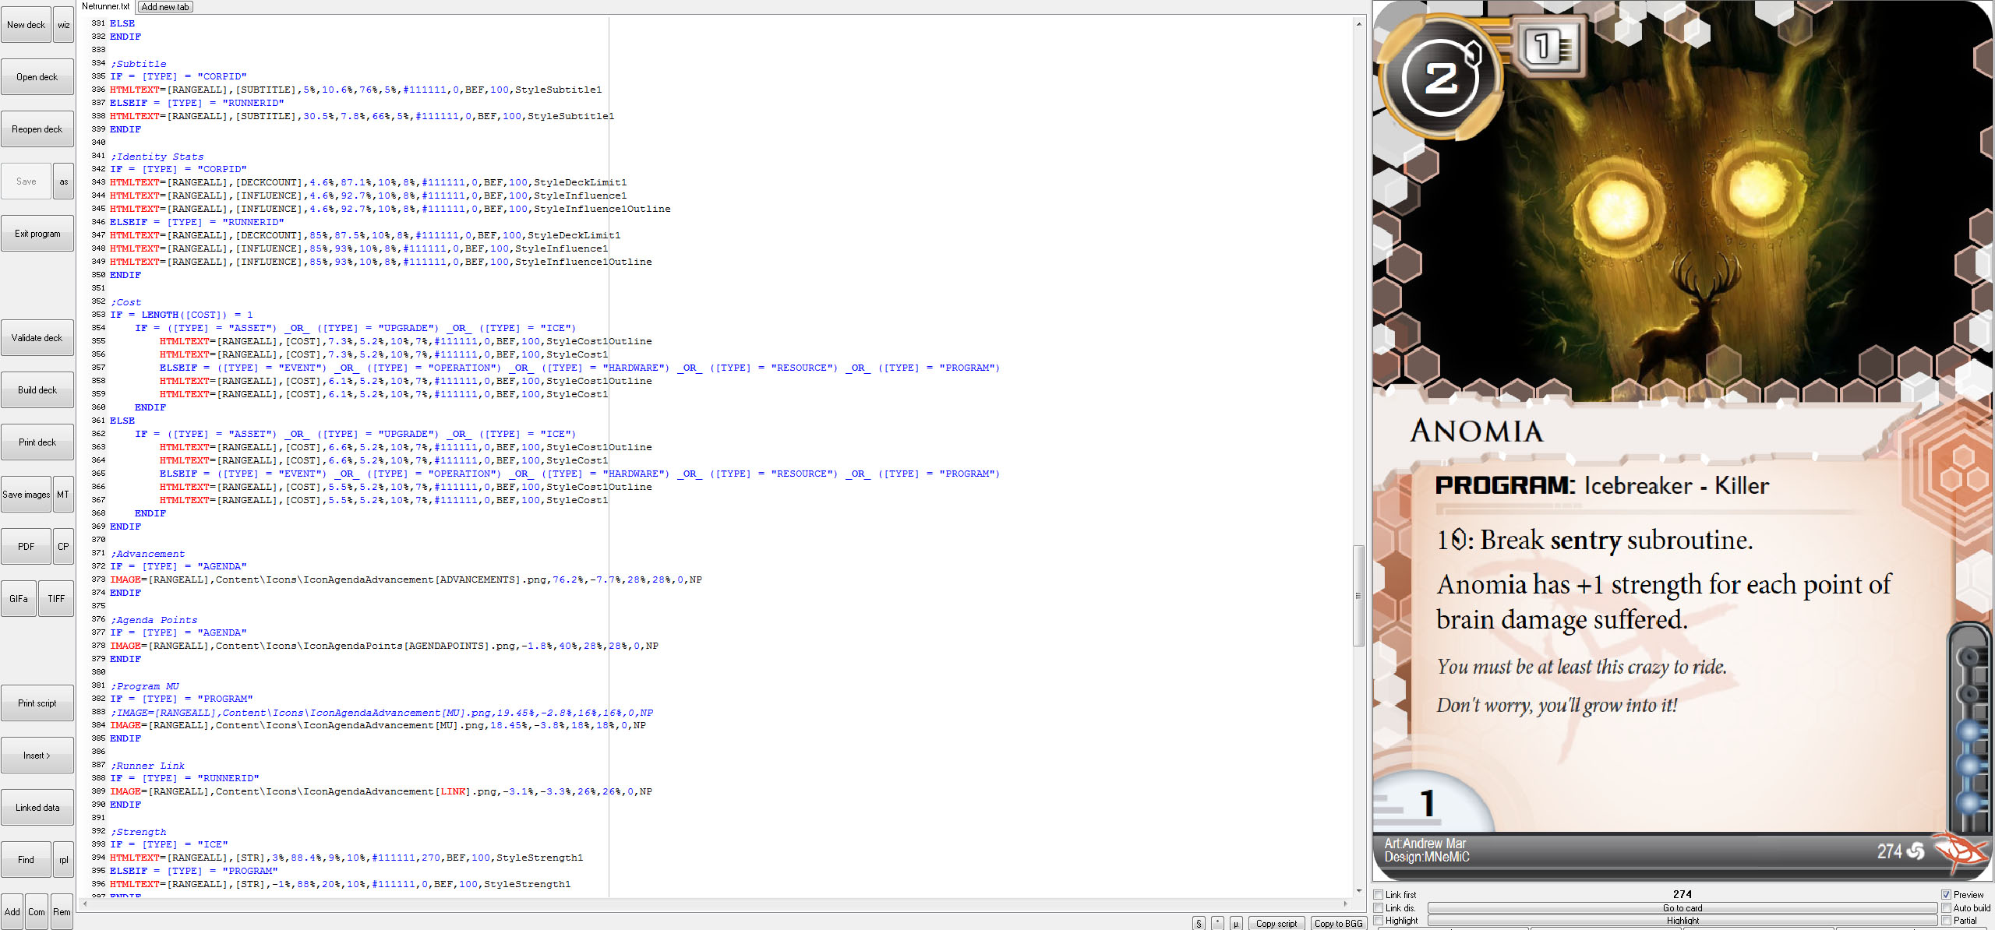The height and width of the screenshot is (930, 1995).
Task: Enable the Auto build checkbox
Action: pyautogui.click(x=1946, y=907)
